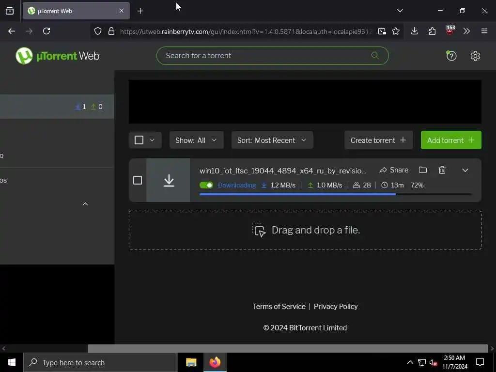Click the torrent name win10_iot_ltsc
Screen dimensions: 496x372
(283, 171)
